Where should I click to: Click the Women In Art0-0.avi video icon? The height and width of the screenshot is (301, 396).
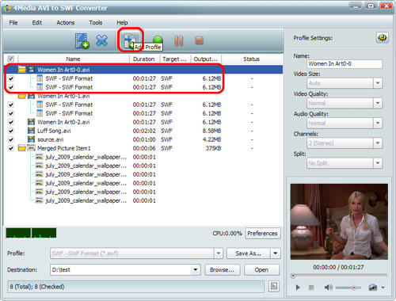(x=32, y=70)
